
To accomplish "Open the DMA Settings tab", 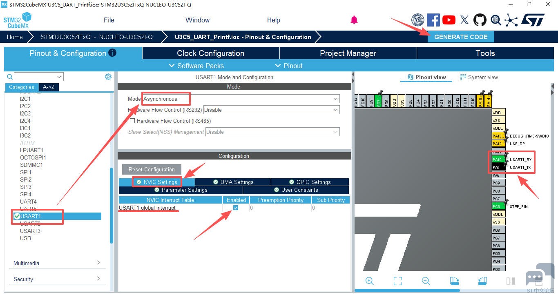I will (233, 182).
